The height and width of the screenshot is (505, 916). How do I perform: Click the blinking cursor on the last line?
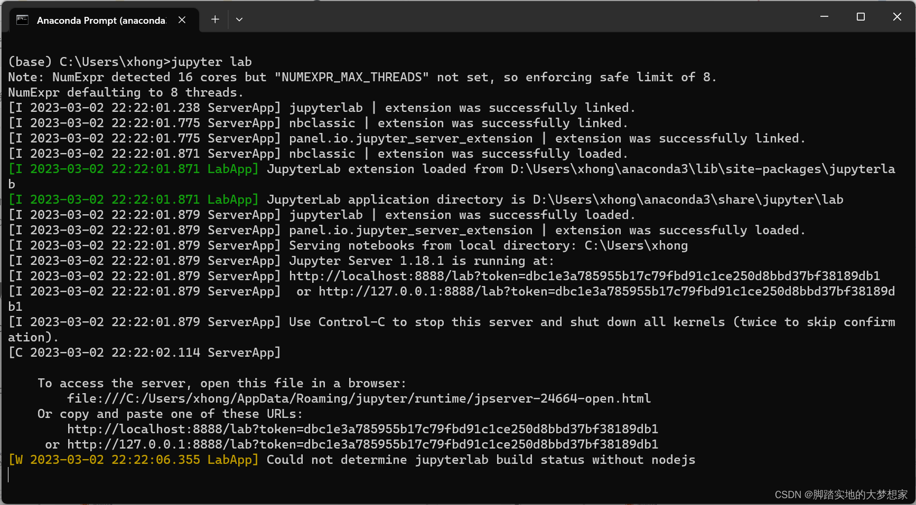click(8, 475)
